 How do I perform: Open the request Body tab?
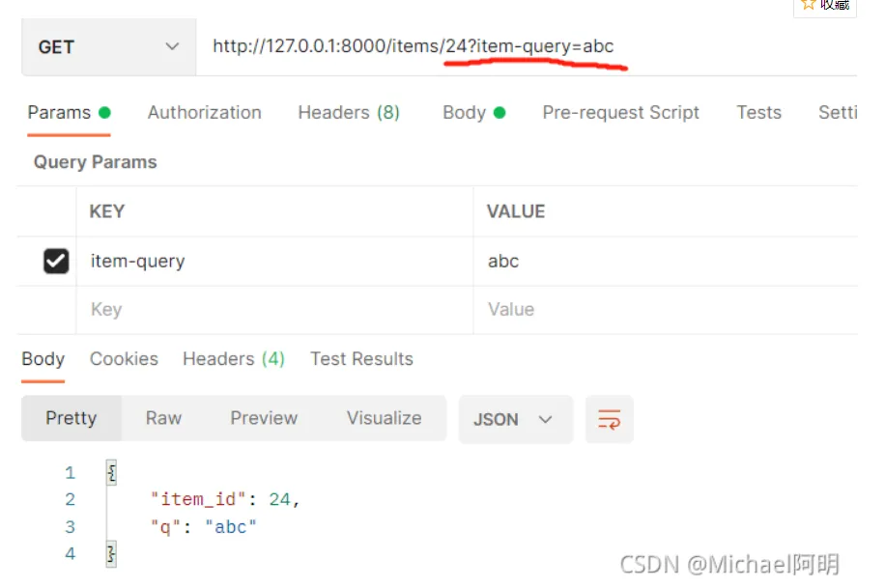pos(473,113)
